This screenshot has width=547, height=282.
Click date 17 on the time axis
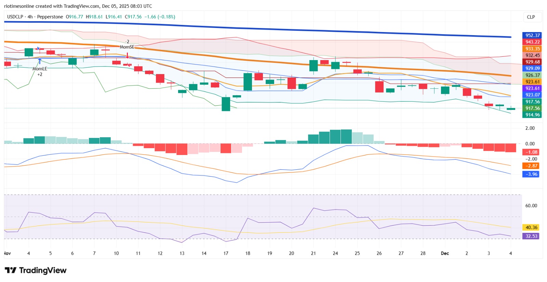pos(226,253)
